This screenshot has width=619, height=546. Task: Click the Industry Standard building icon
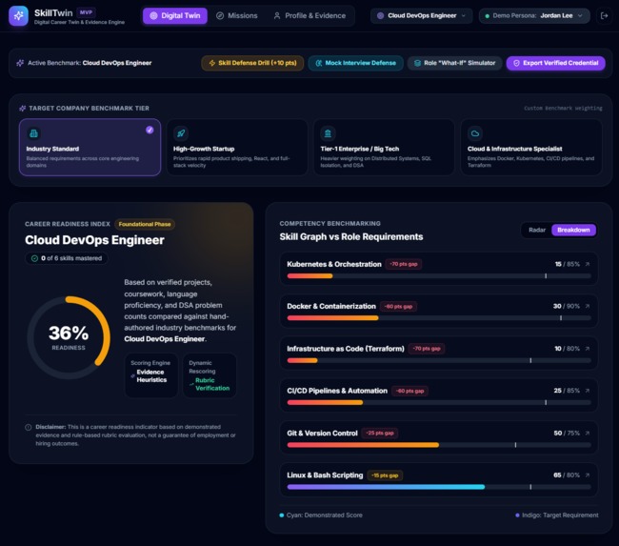[x=33, y=133]
